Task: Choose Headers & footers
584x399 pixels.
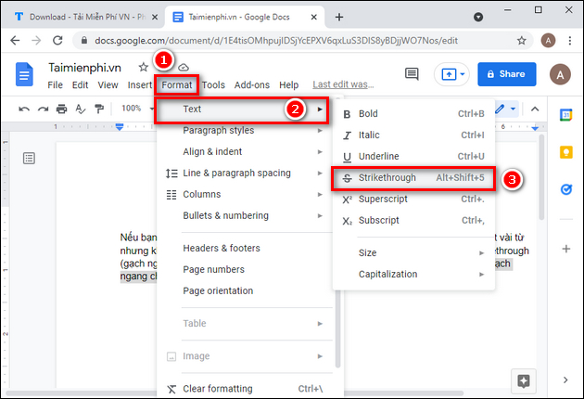Action: 245,248
